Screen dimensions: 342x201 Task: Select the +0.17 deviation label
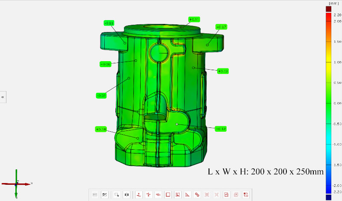tap(221, 27)
